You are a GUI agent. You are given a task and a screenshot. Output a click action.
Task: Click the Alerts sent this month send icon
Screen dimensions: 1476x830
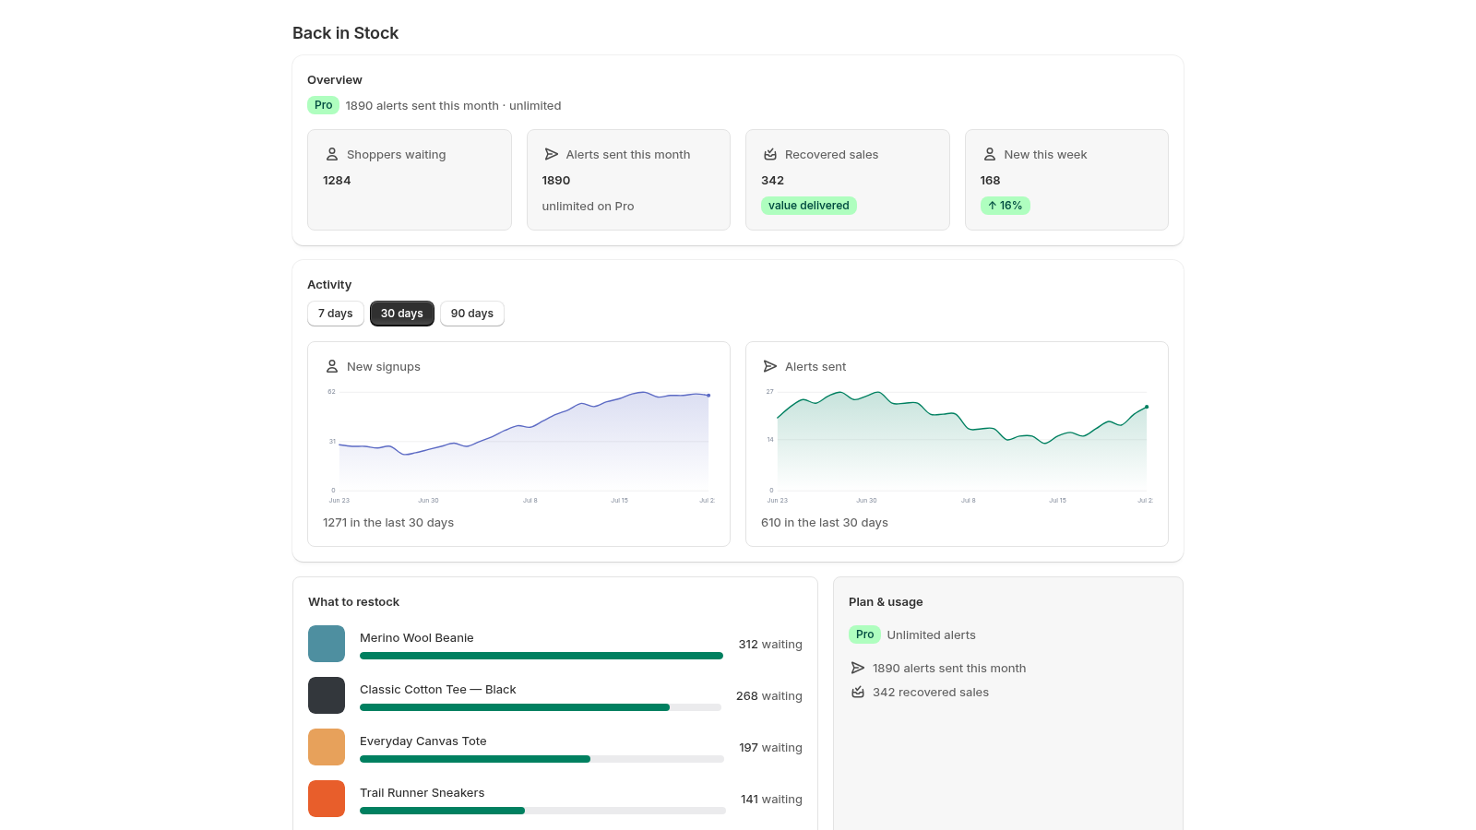point(552,154)
